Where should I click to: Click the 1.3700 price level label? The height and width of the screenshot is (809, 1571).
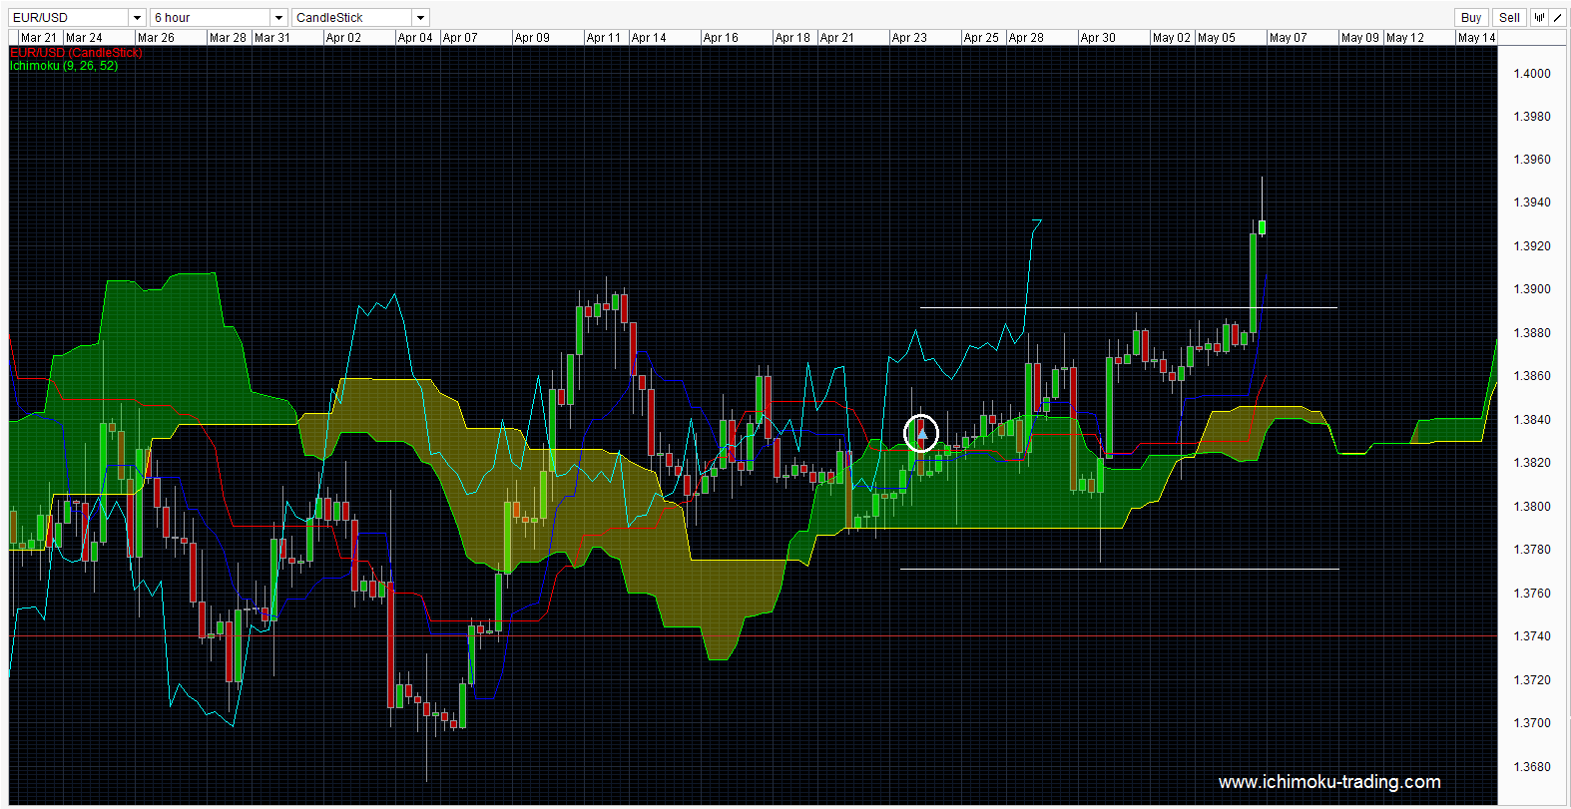click(x=1532, y=722)
